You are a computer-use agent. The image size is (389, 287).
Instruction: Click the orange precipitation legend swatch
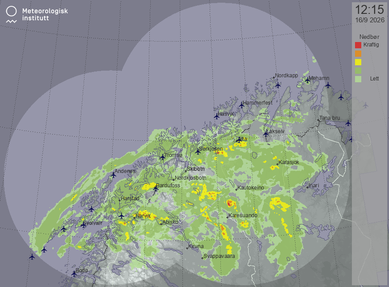(x=358, y=54)
